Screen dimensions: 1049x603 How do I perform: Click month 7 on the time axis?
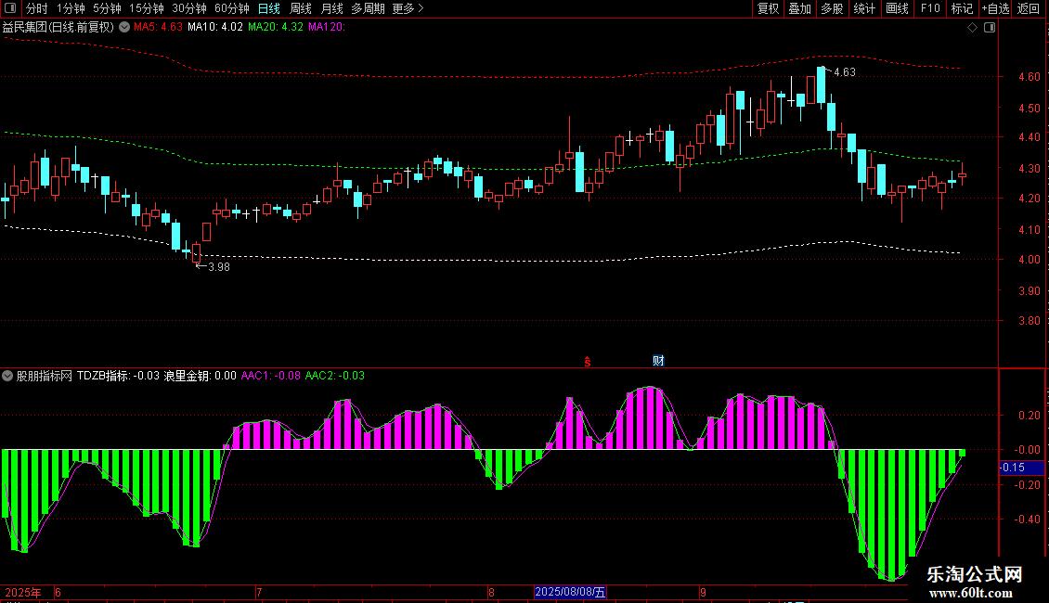(259, 592)
